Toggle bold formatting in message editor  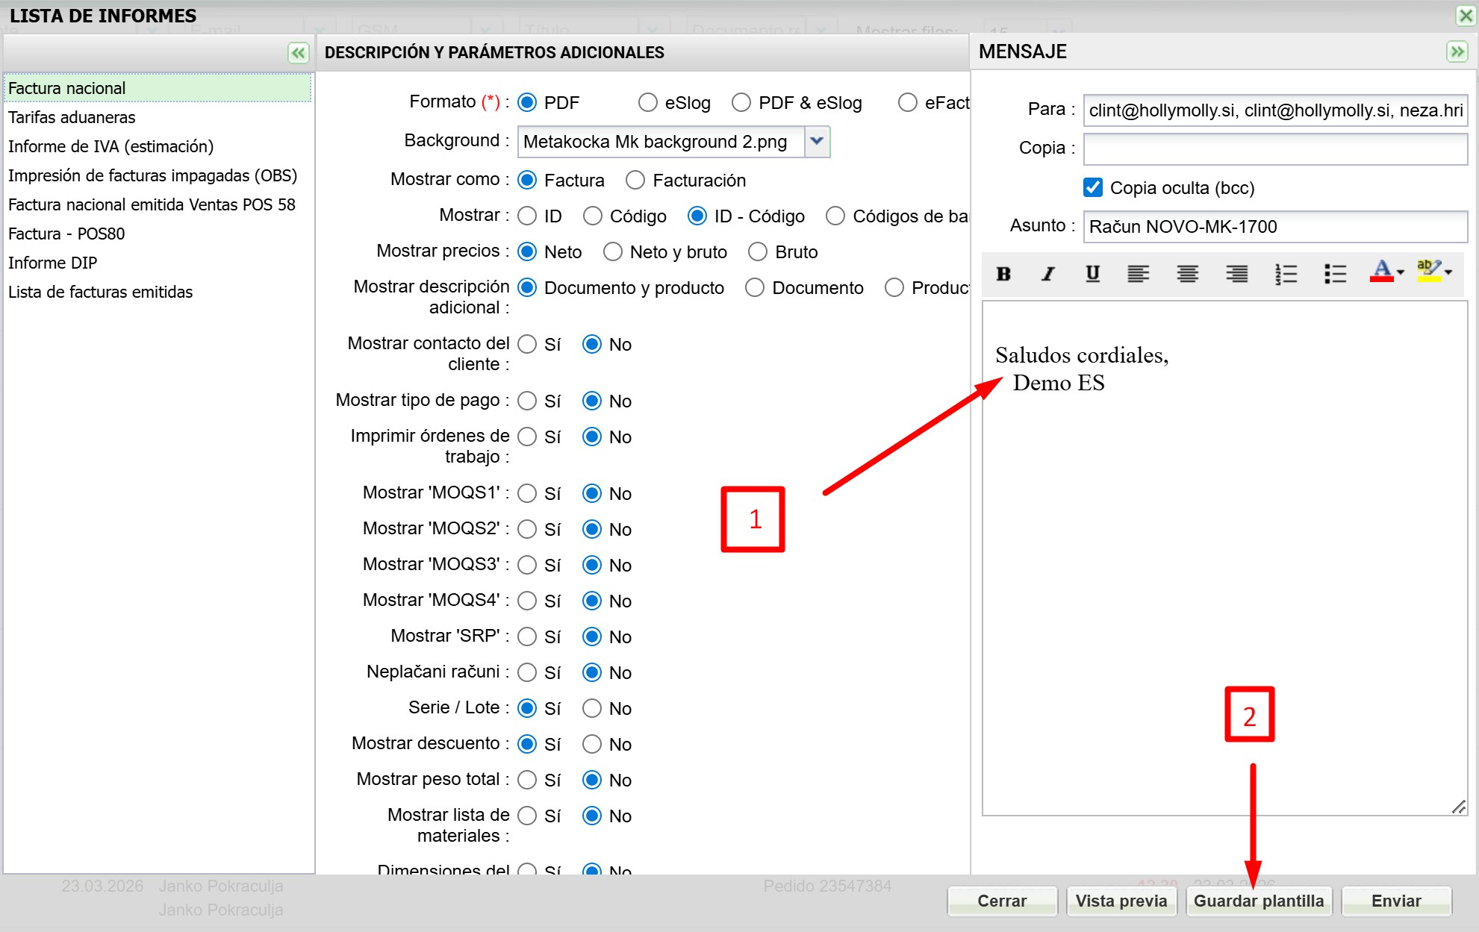pyautogui.click(x=1003, y=274)
